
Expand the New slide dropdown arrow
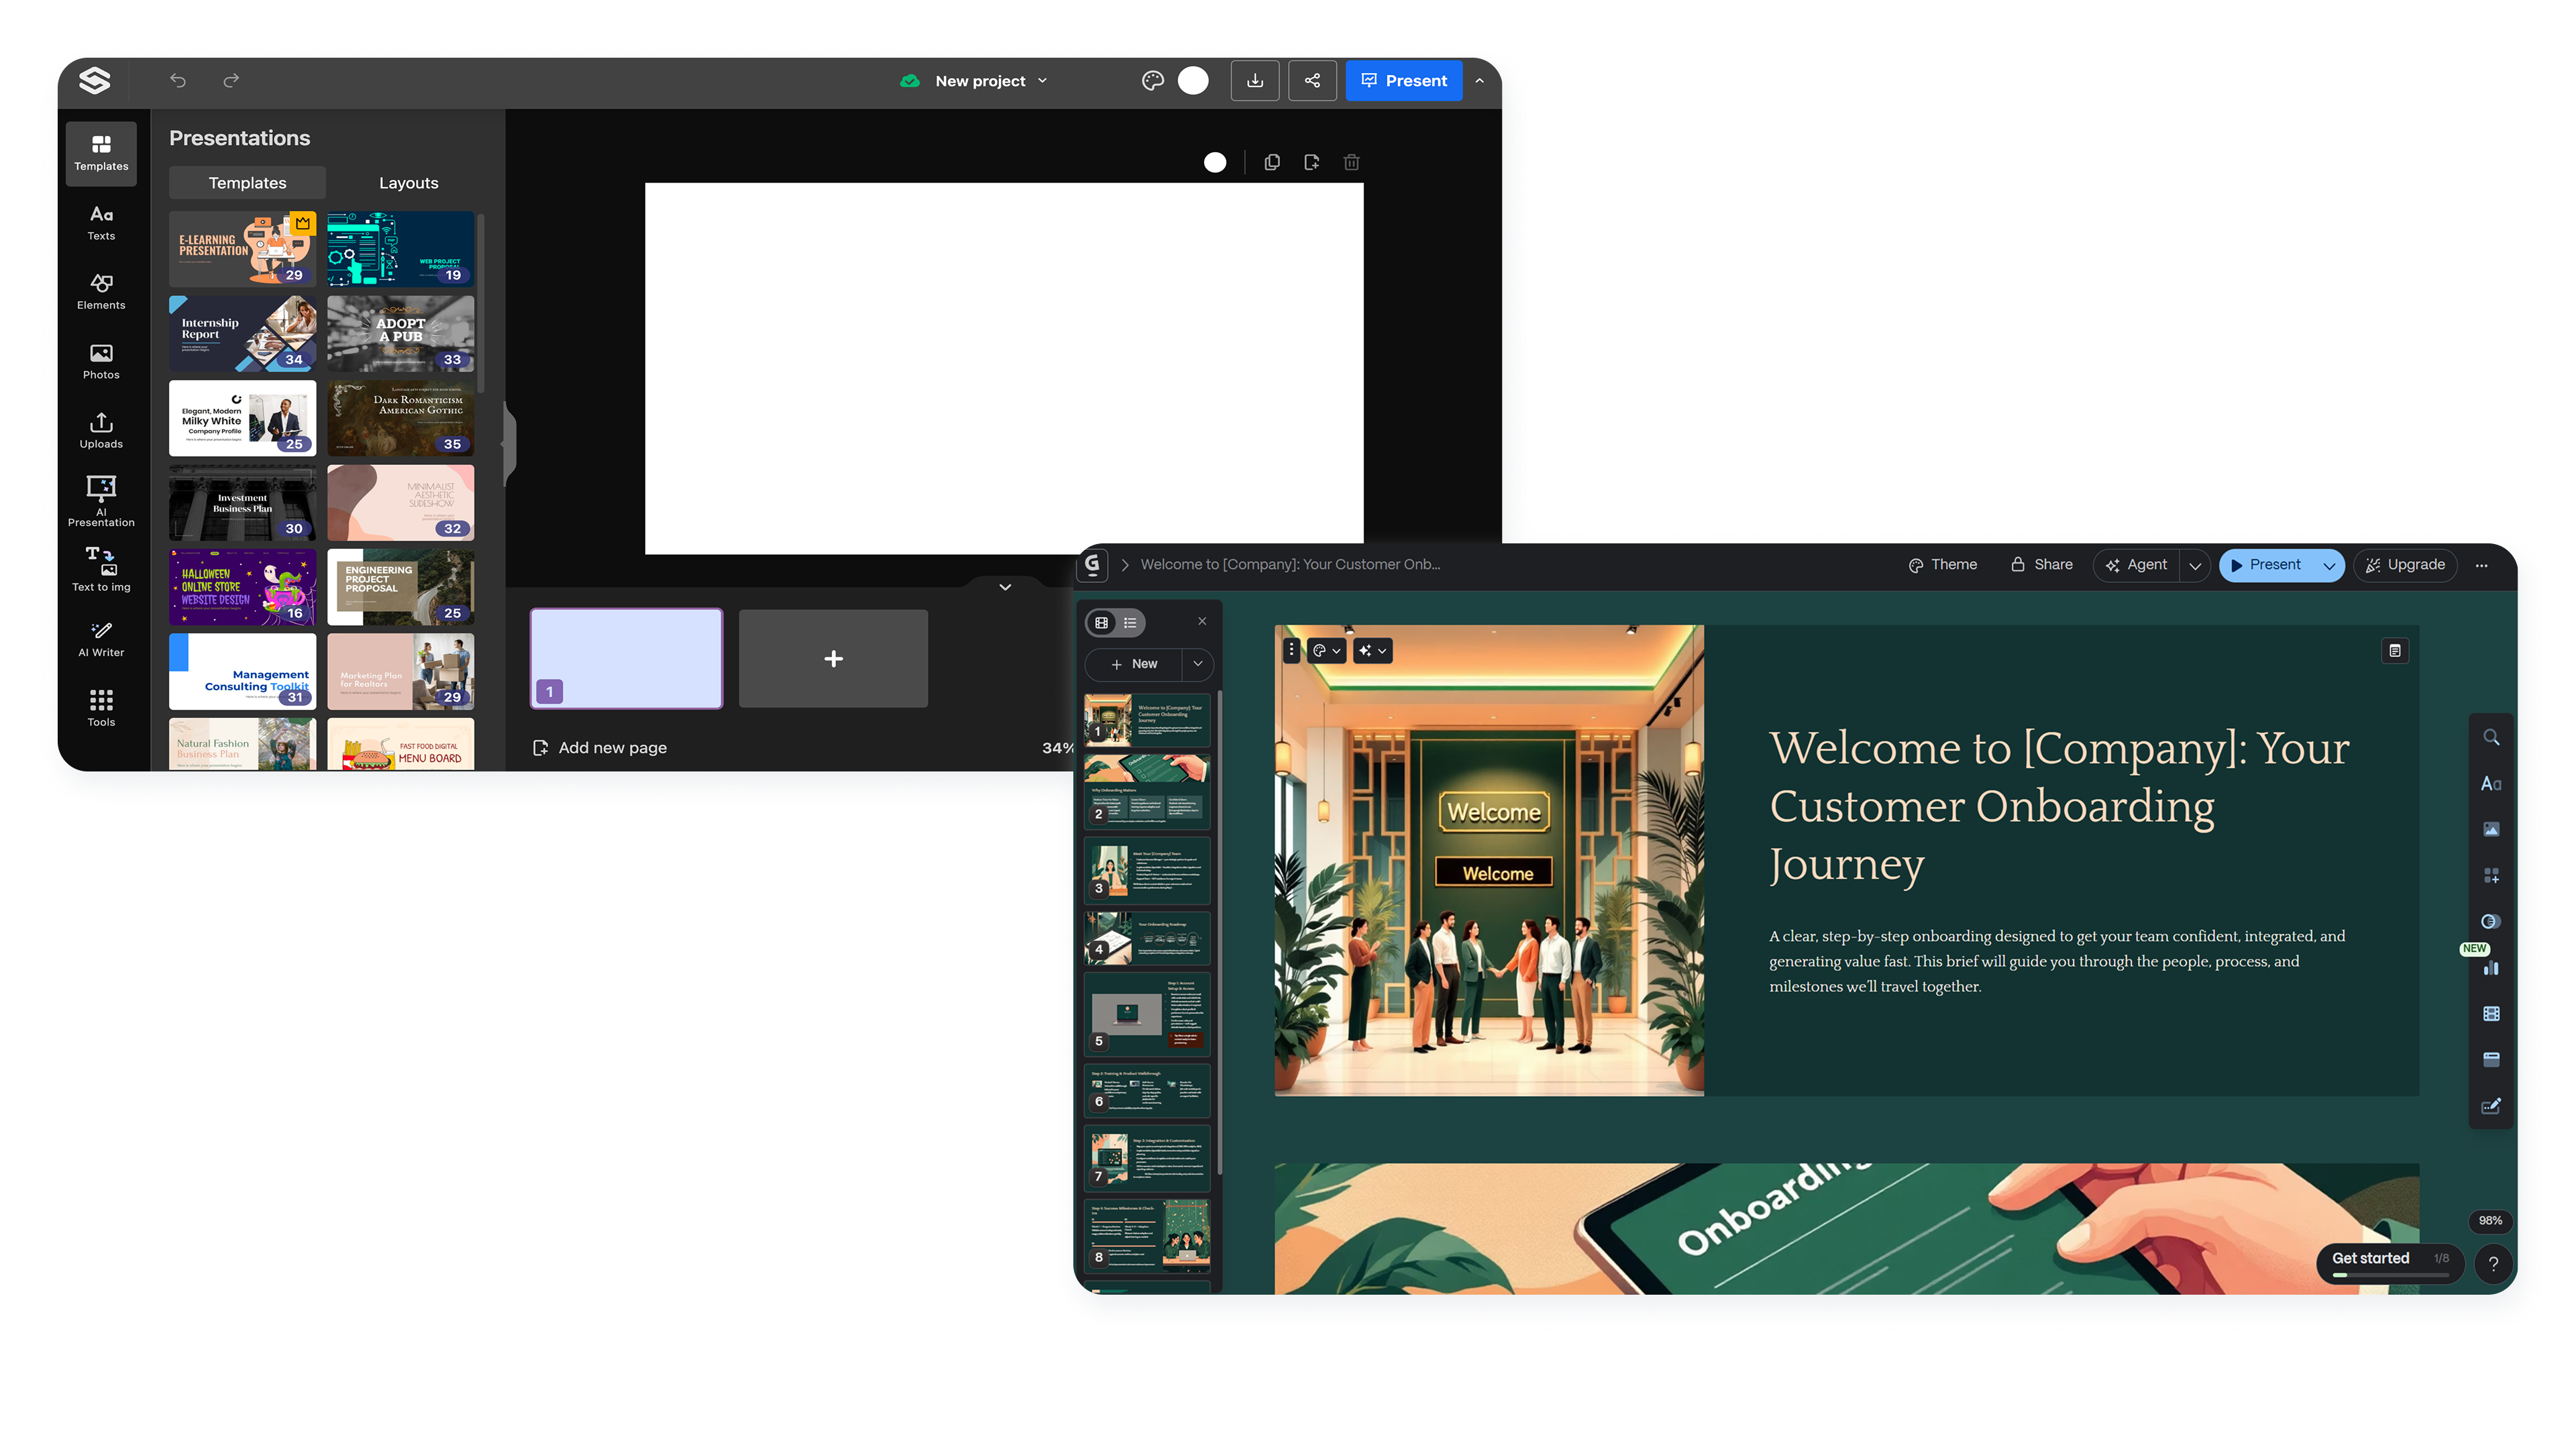[x=1197, y=664]
